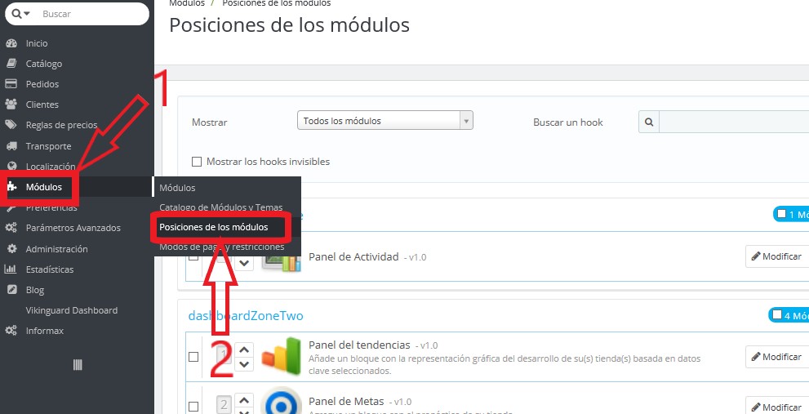Check the Panel del tendencias checkbox

click(x=193, y=357)
